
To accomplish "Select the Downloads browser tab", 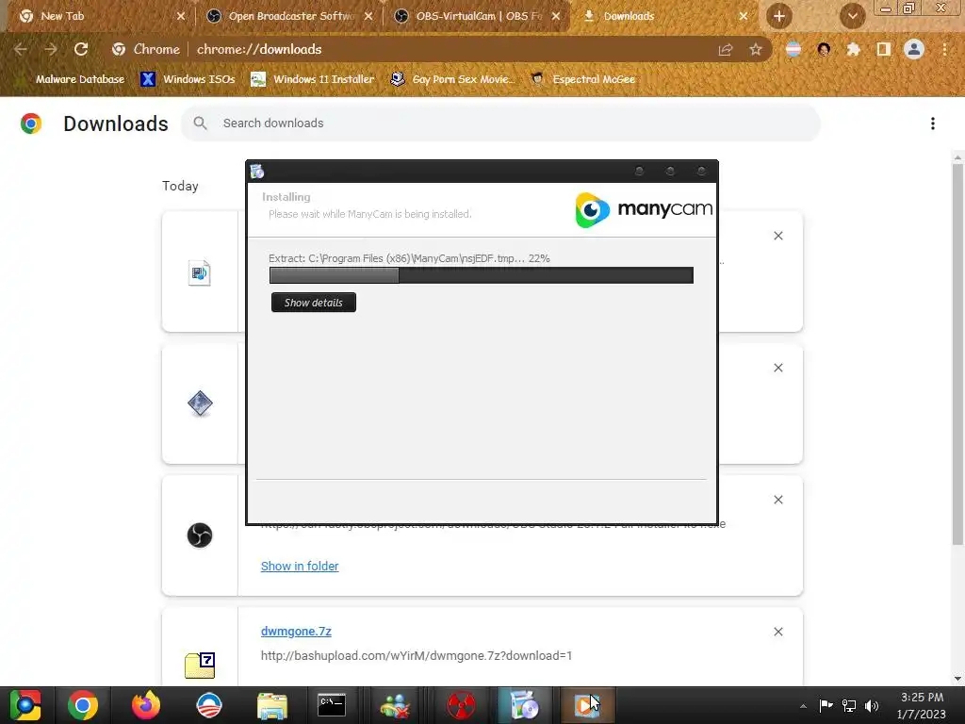I will point(664,16).
